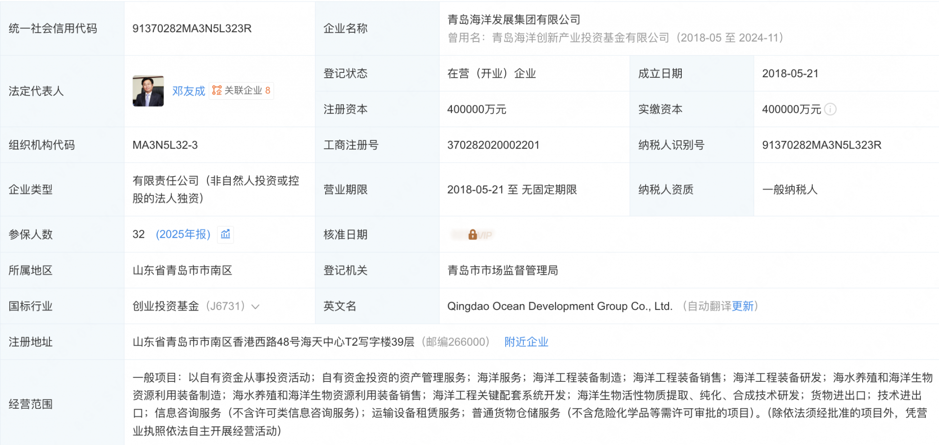939x445 pixels.
Task: Click the 英文名 label cell
Action: tap(377, 306)
